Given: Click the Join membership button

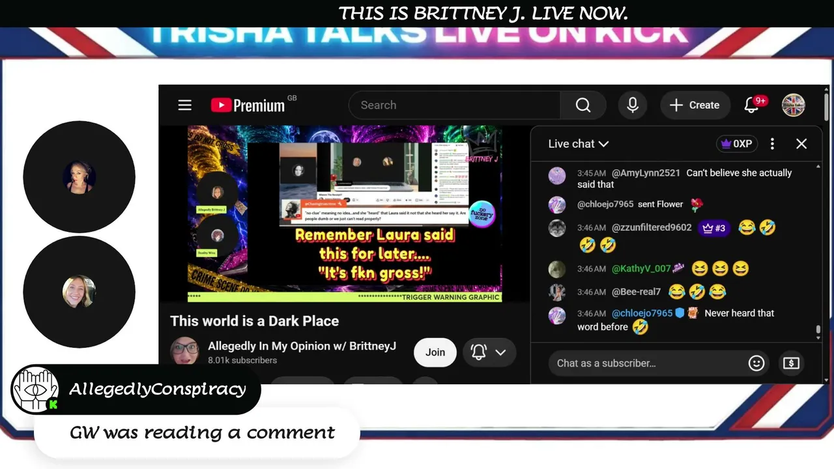Looking at the screenshot, I should click(x=435, y=352).
